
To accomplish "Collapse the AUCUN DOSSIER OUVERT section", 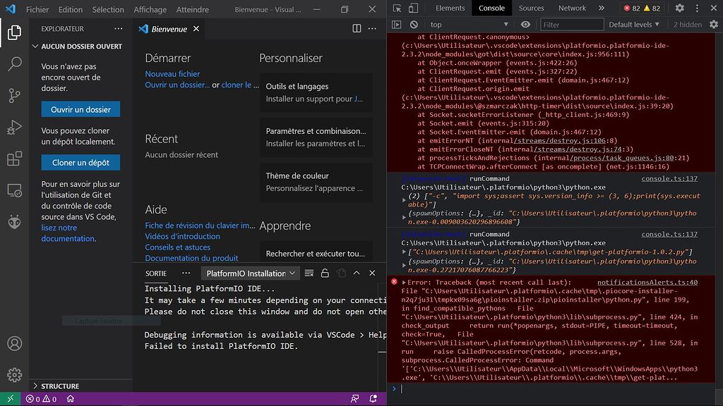I will tap(77, 46).
